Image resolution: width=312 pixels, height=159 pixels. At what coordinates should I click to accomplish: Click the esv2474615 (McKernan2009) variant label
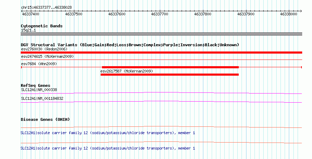pos(47,56)
